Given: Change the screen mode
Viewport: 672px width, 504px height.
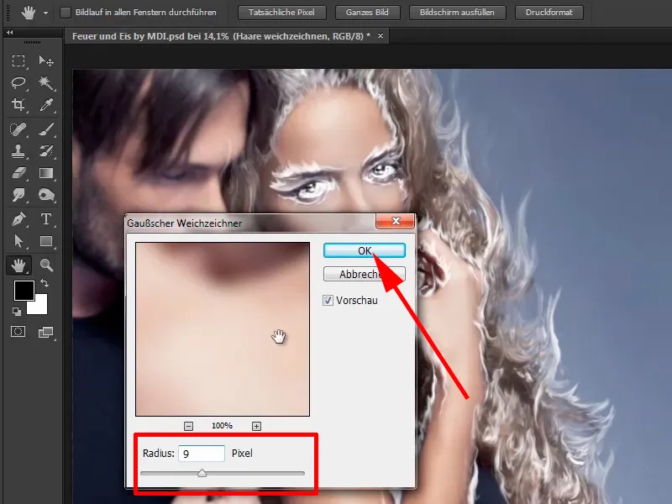Looking at the screenshot, I should click(x=45, y=332).
